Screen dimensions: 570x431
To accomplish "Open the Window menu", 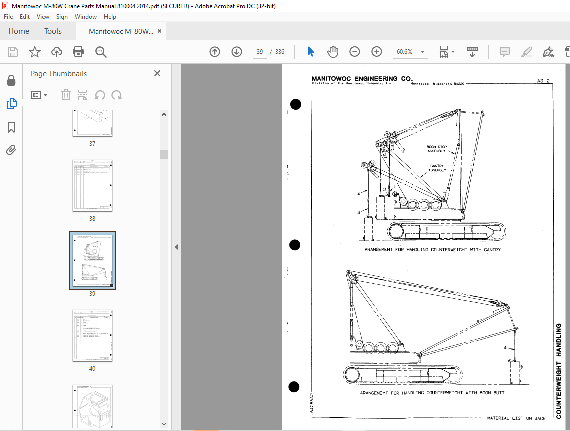I will [86, 17].
